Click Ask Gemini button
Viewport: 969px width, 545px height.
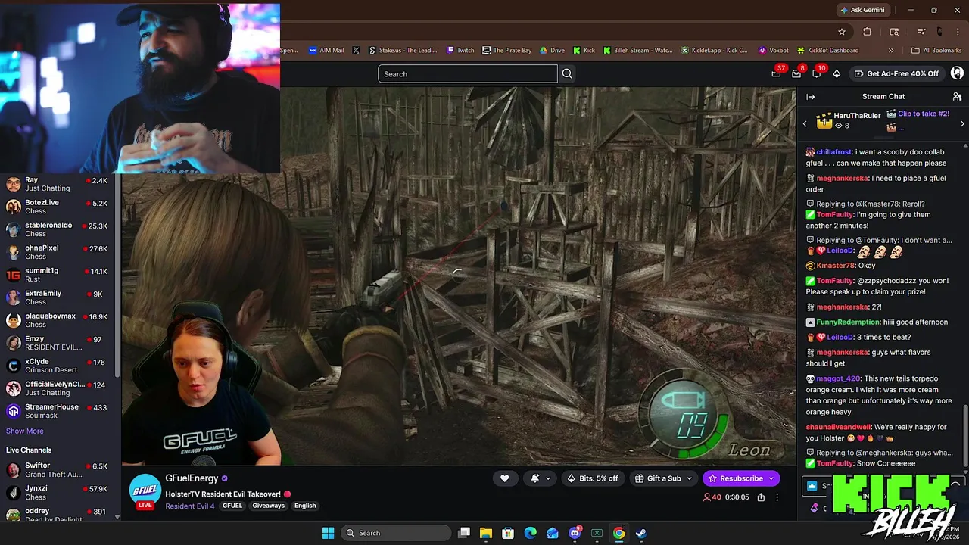point(862,10)
